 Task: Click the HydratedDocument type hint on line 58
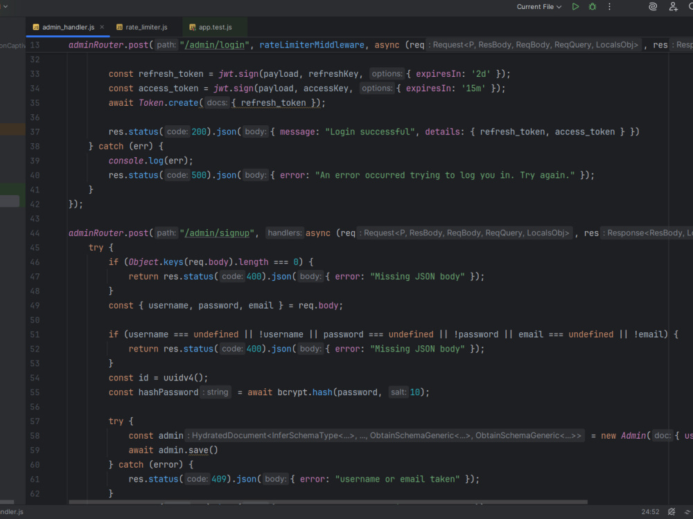(384, 435)
